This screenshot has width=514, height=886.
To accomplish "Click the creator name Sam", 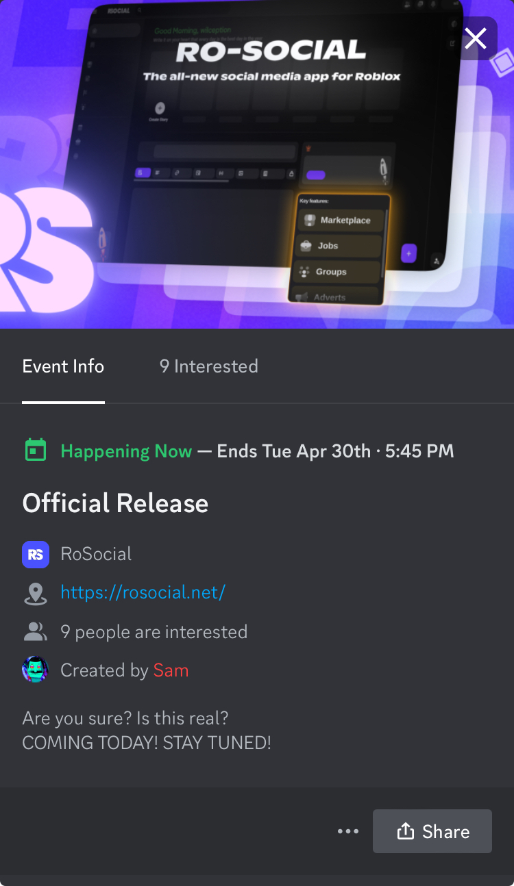I will tap(171, 670).
